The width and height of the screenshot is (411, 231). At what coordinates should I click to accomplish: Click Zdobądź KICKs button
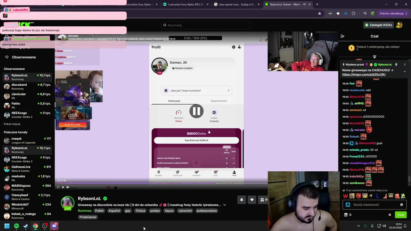(378, 25)
